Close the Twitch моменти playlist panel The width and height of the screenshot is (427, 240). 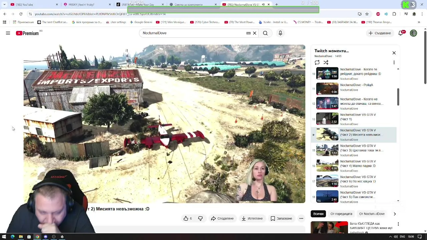tap(394, 53)
